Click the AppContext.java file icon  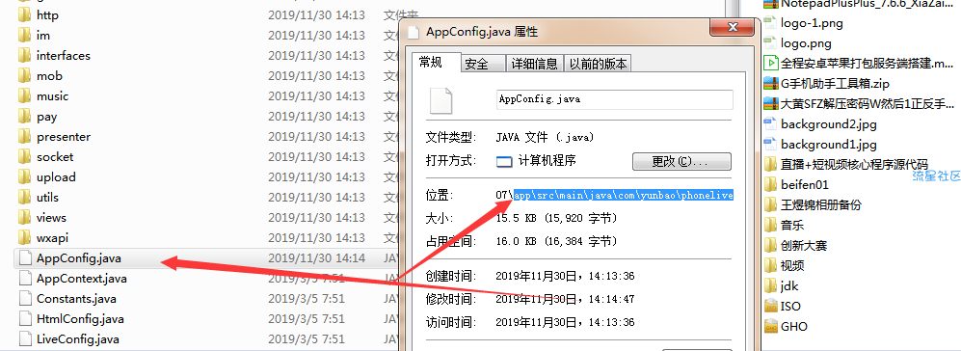click(x=24, y=278)
